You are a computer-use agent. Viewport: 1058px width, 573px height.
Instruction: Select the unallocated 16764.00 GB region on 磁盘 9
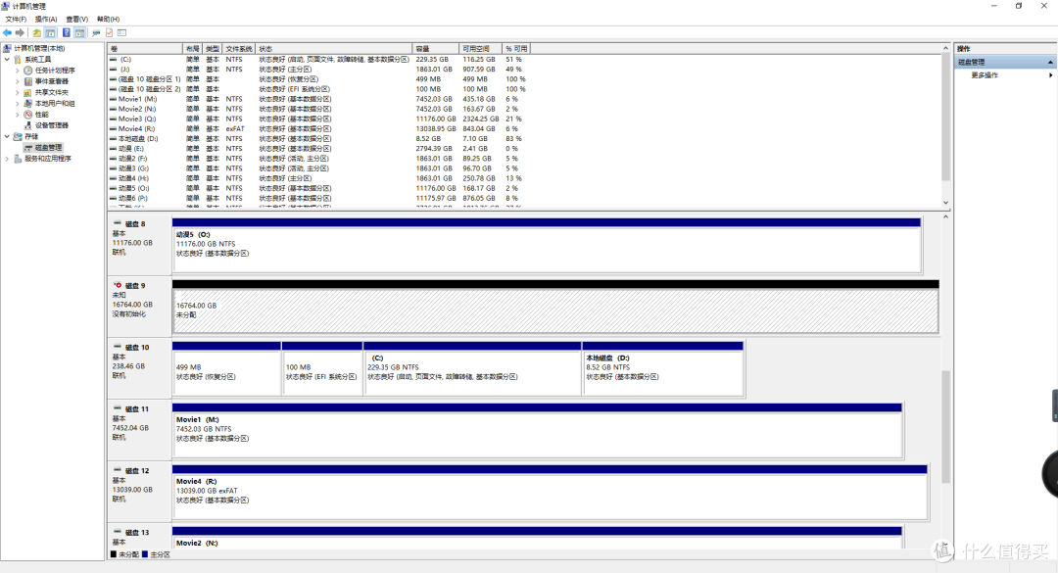[x=554, y=311]
